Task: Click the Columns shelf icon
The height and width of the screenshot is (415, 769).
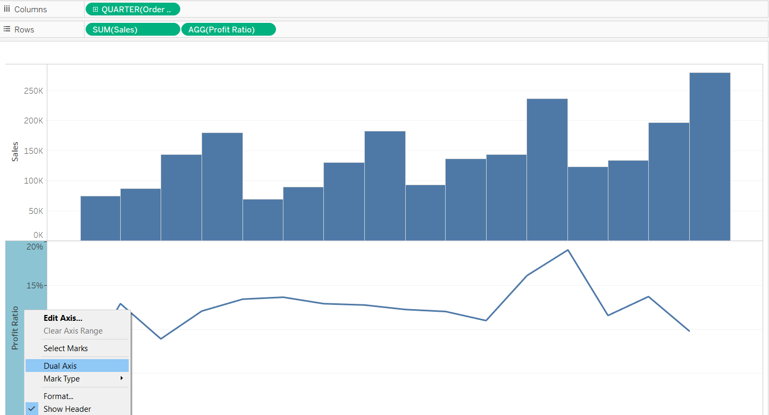Action: pyautogui.click(x=7, y=9)
